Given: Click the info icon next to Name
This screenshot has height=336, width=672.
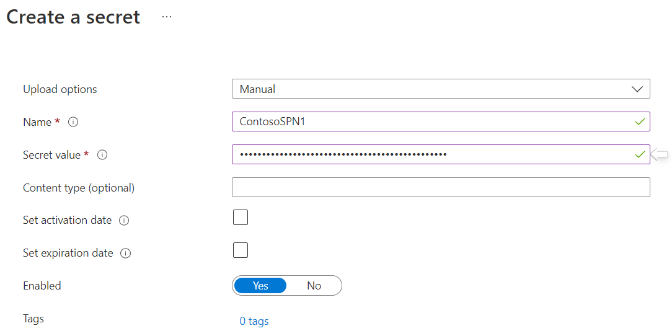Looking at the screenshot, I should pos(73,122).
